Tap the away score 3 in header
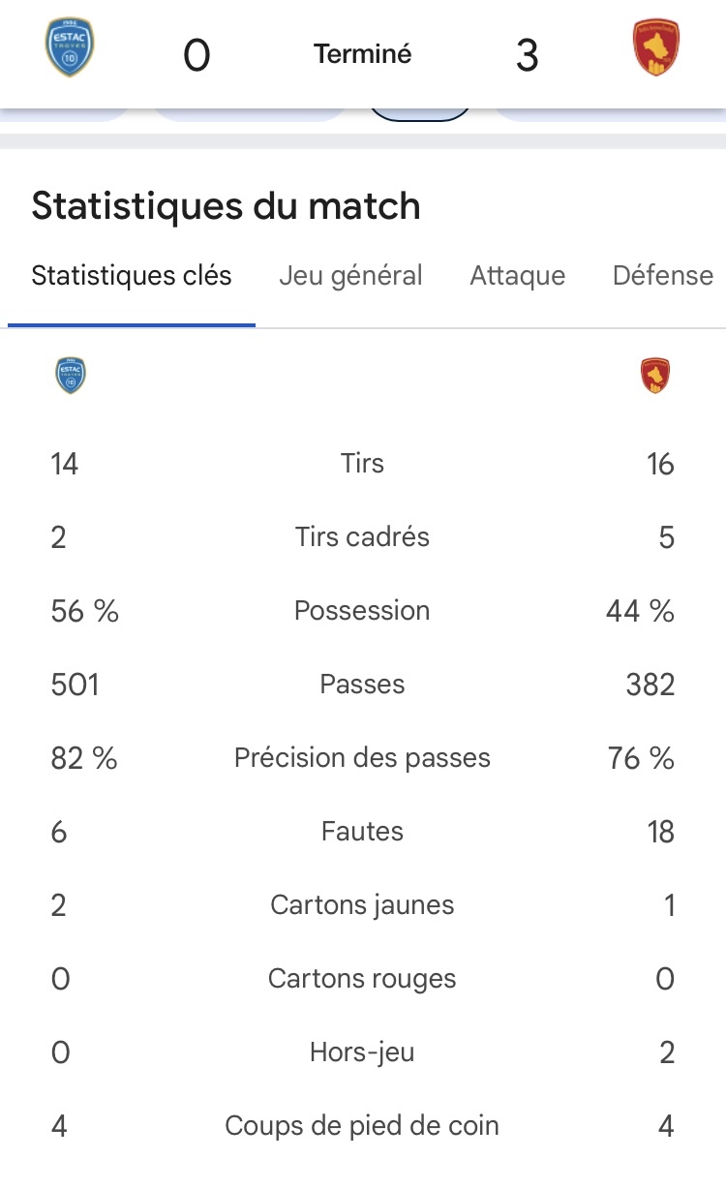 527,56
